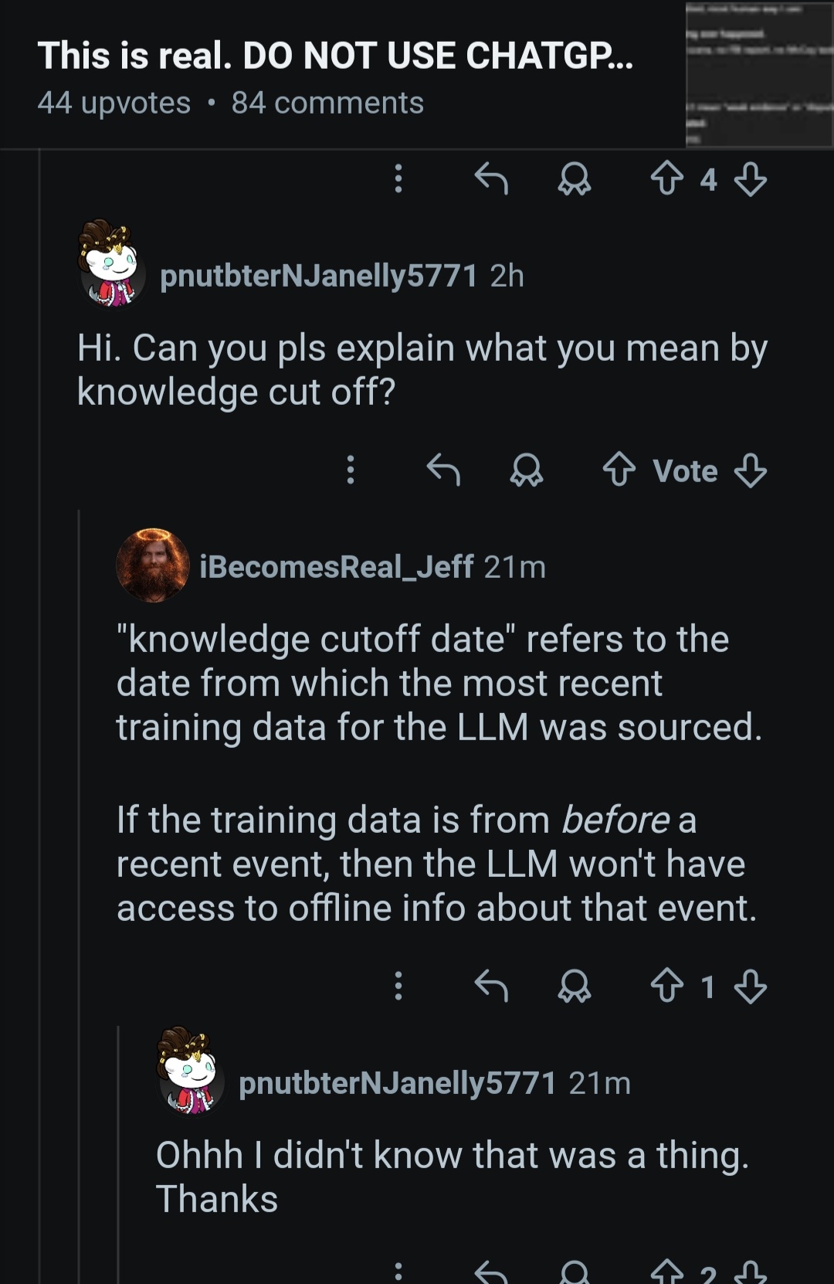Upvote pnutbterNJanelly5771's knowledge cut off question
834x1284 pixels.
pyautogui.click(x=619, y=470)
